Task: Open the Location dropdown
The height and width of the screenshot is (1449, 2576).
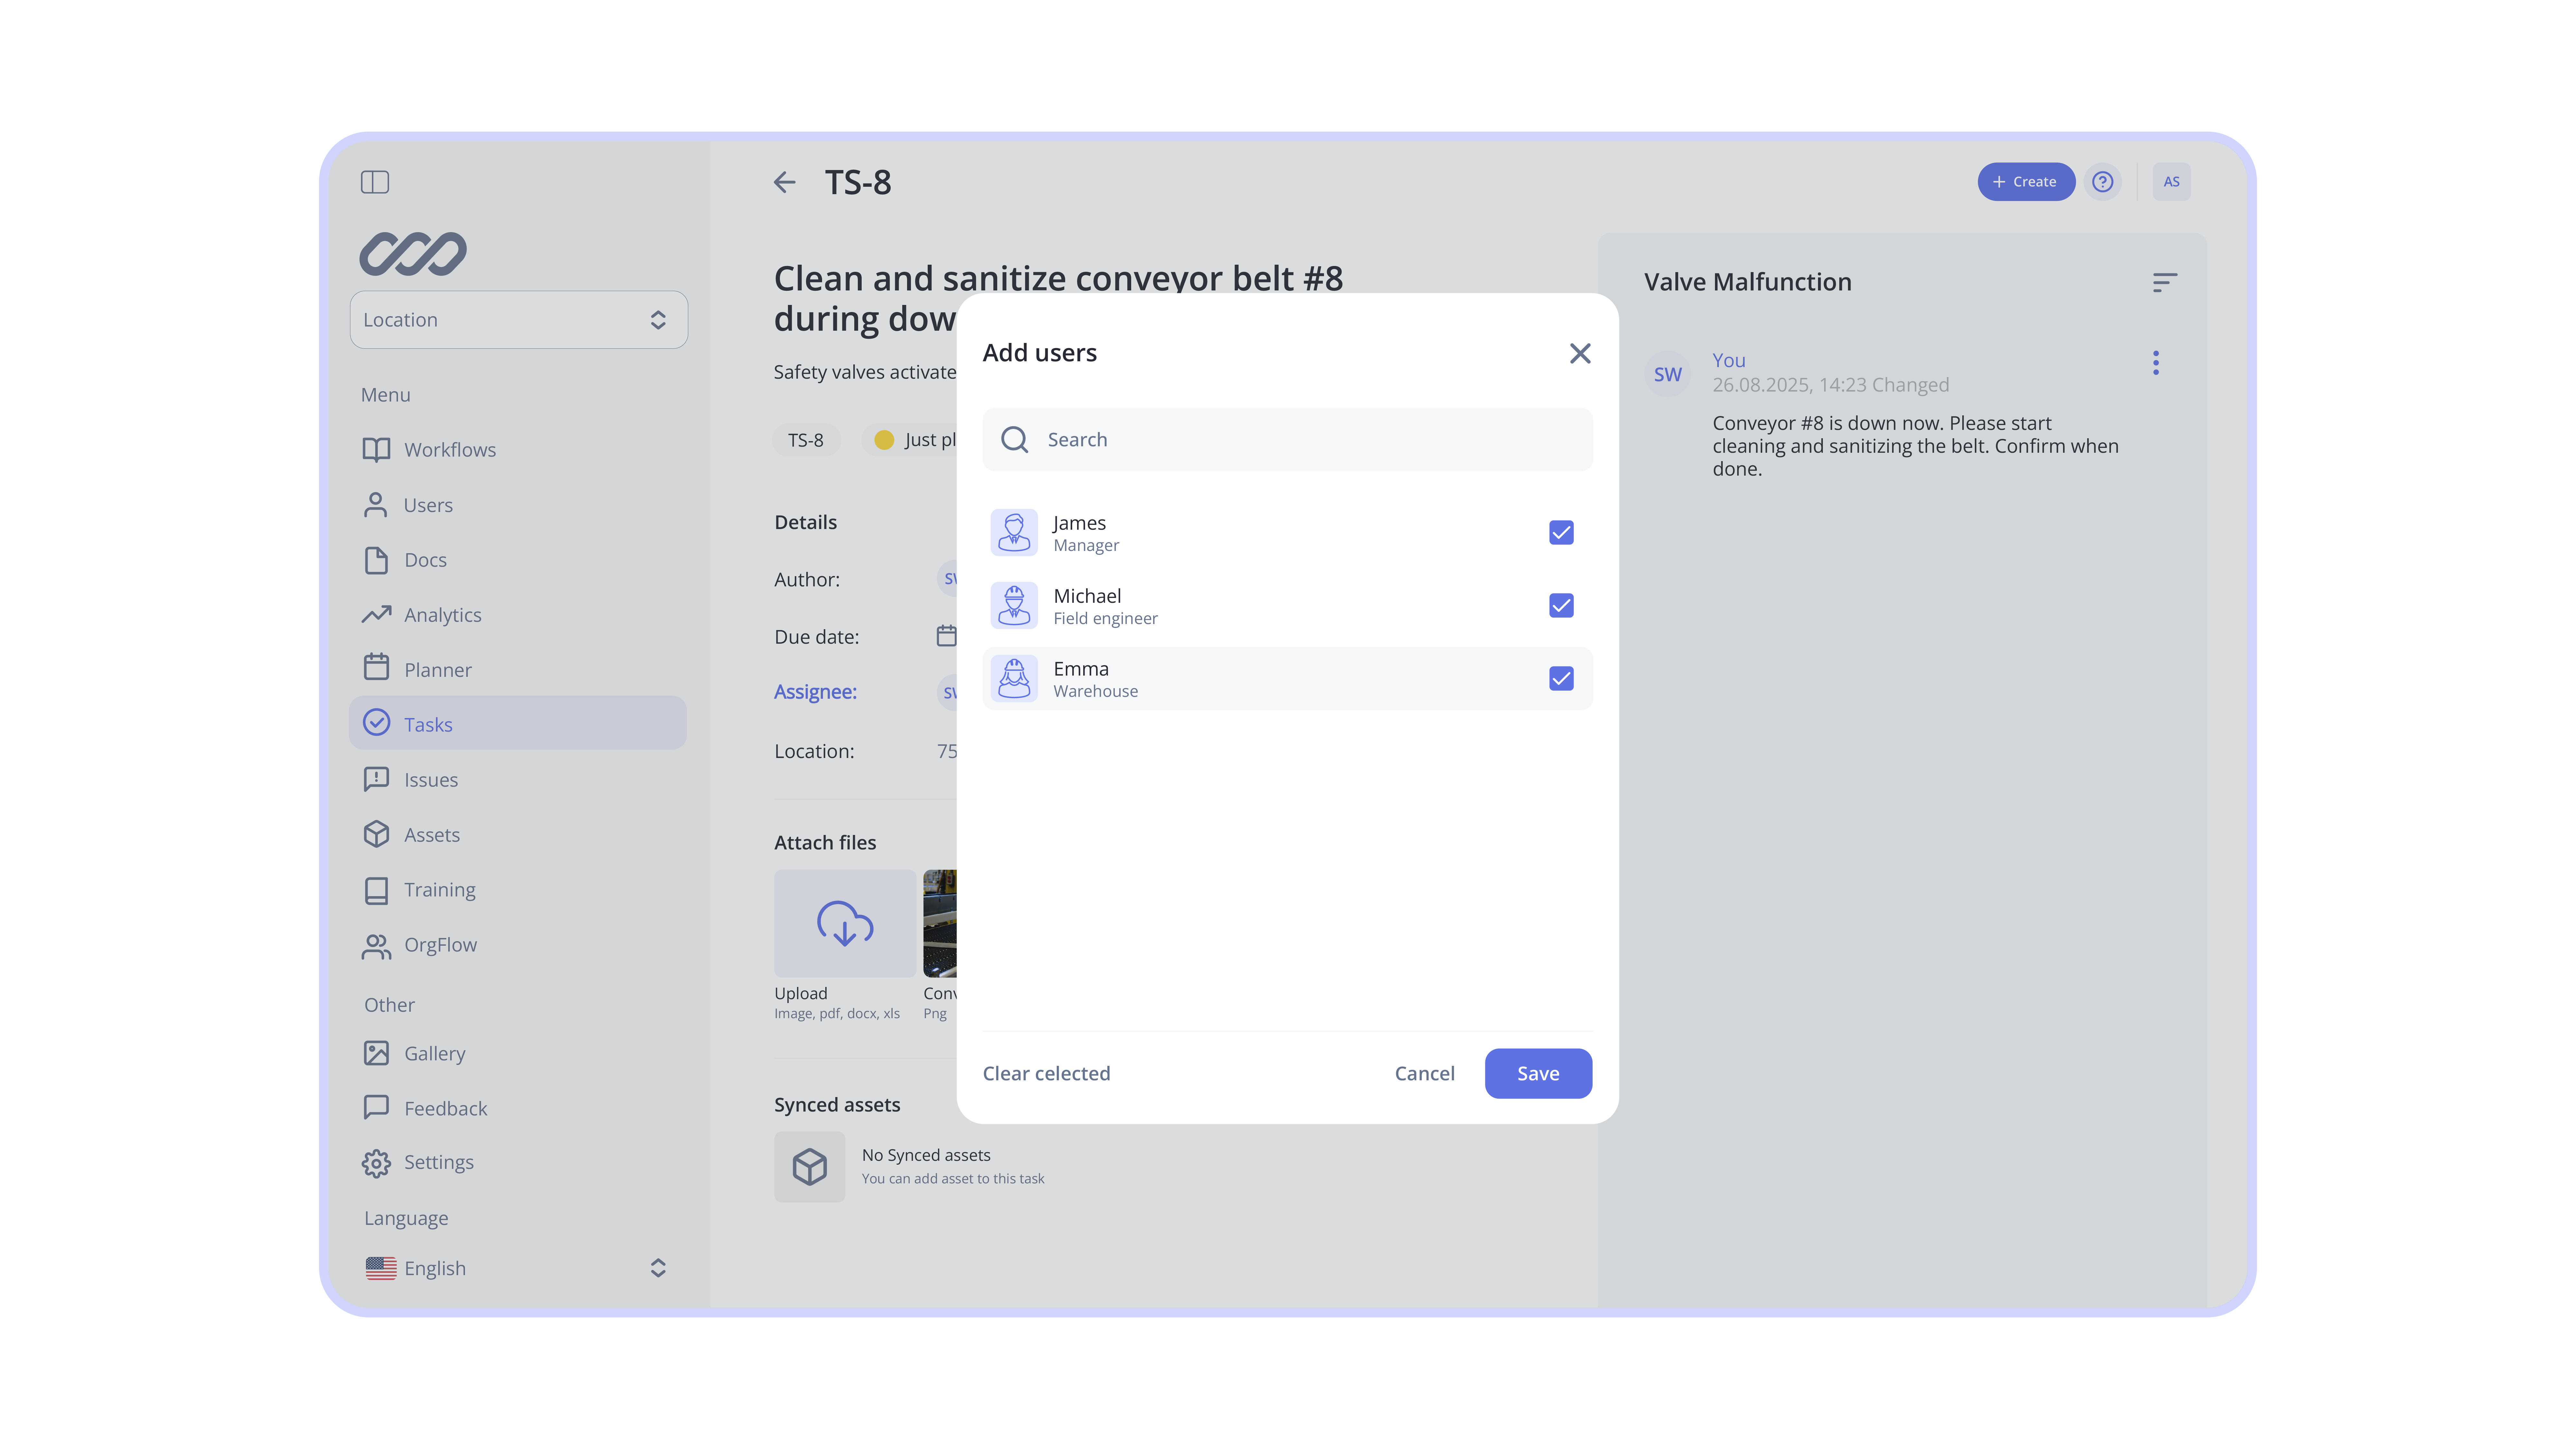Action: pyautogui.click(x=519, y=320)
